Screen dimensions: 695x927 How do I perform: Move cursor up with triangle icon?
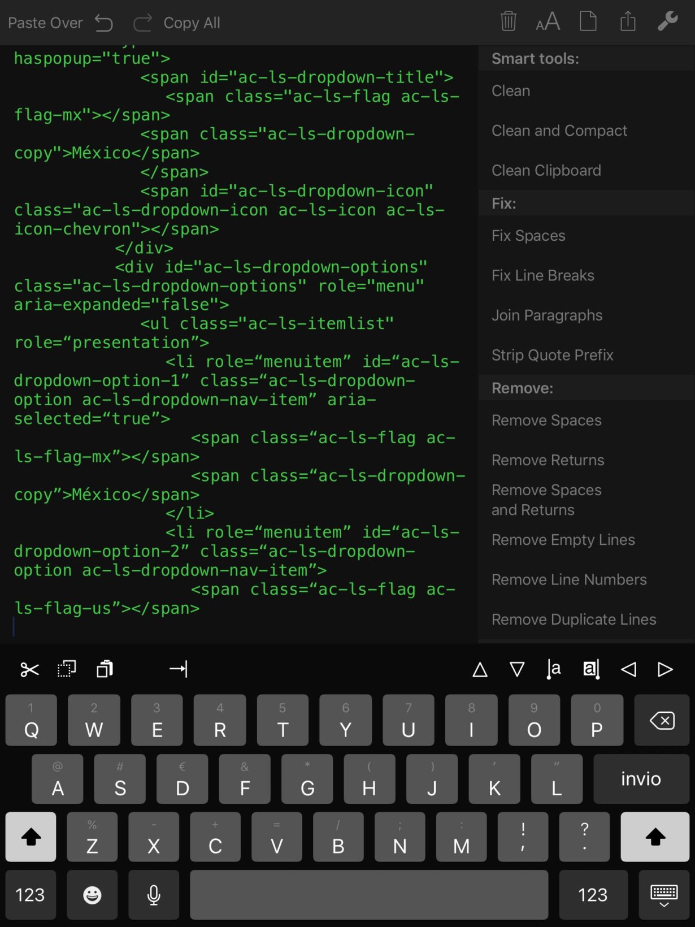[480, 670]
